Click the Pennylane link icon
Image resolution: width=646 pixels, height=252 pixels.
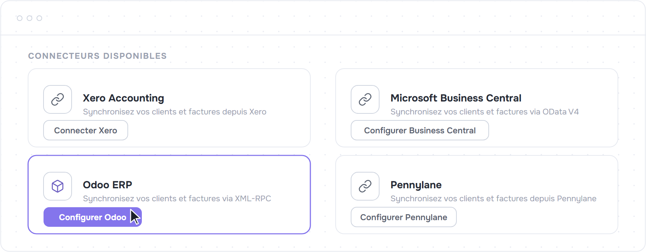pos(365,186)
